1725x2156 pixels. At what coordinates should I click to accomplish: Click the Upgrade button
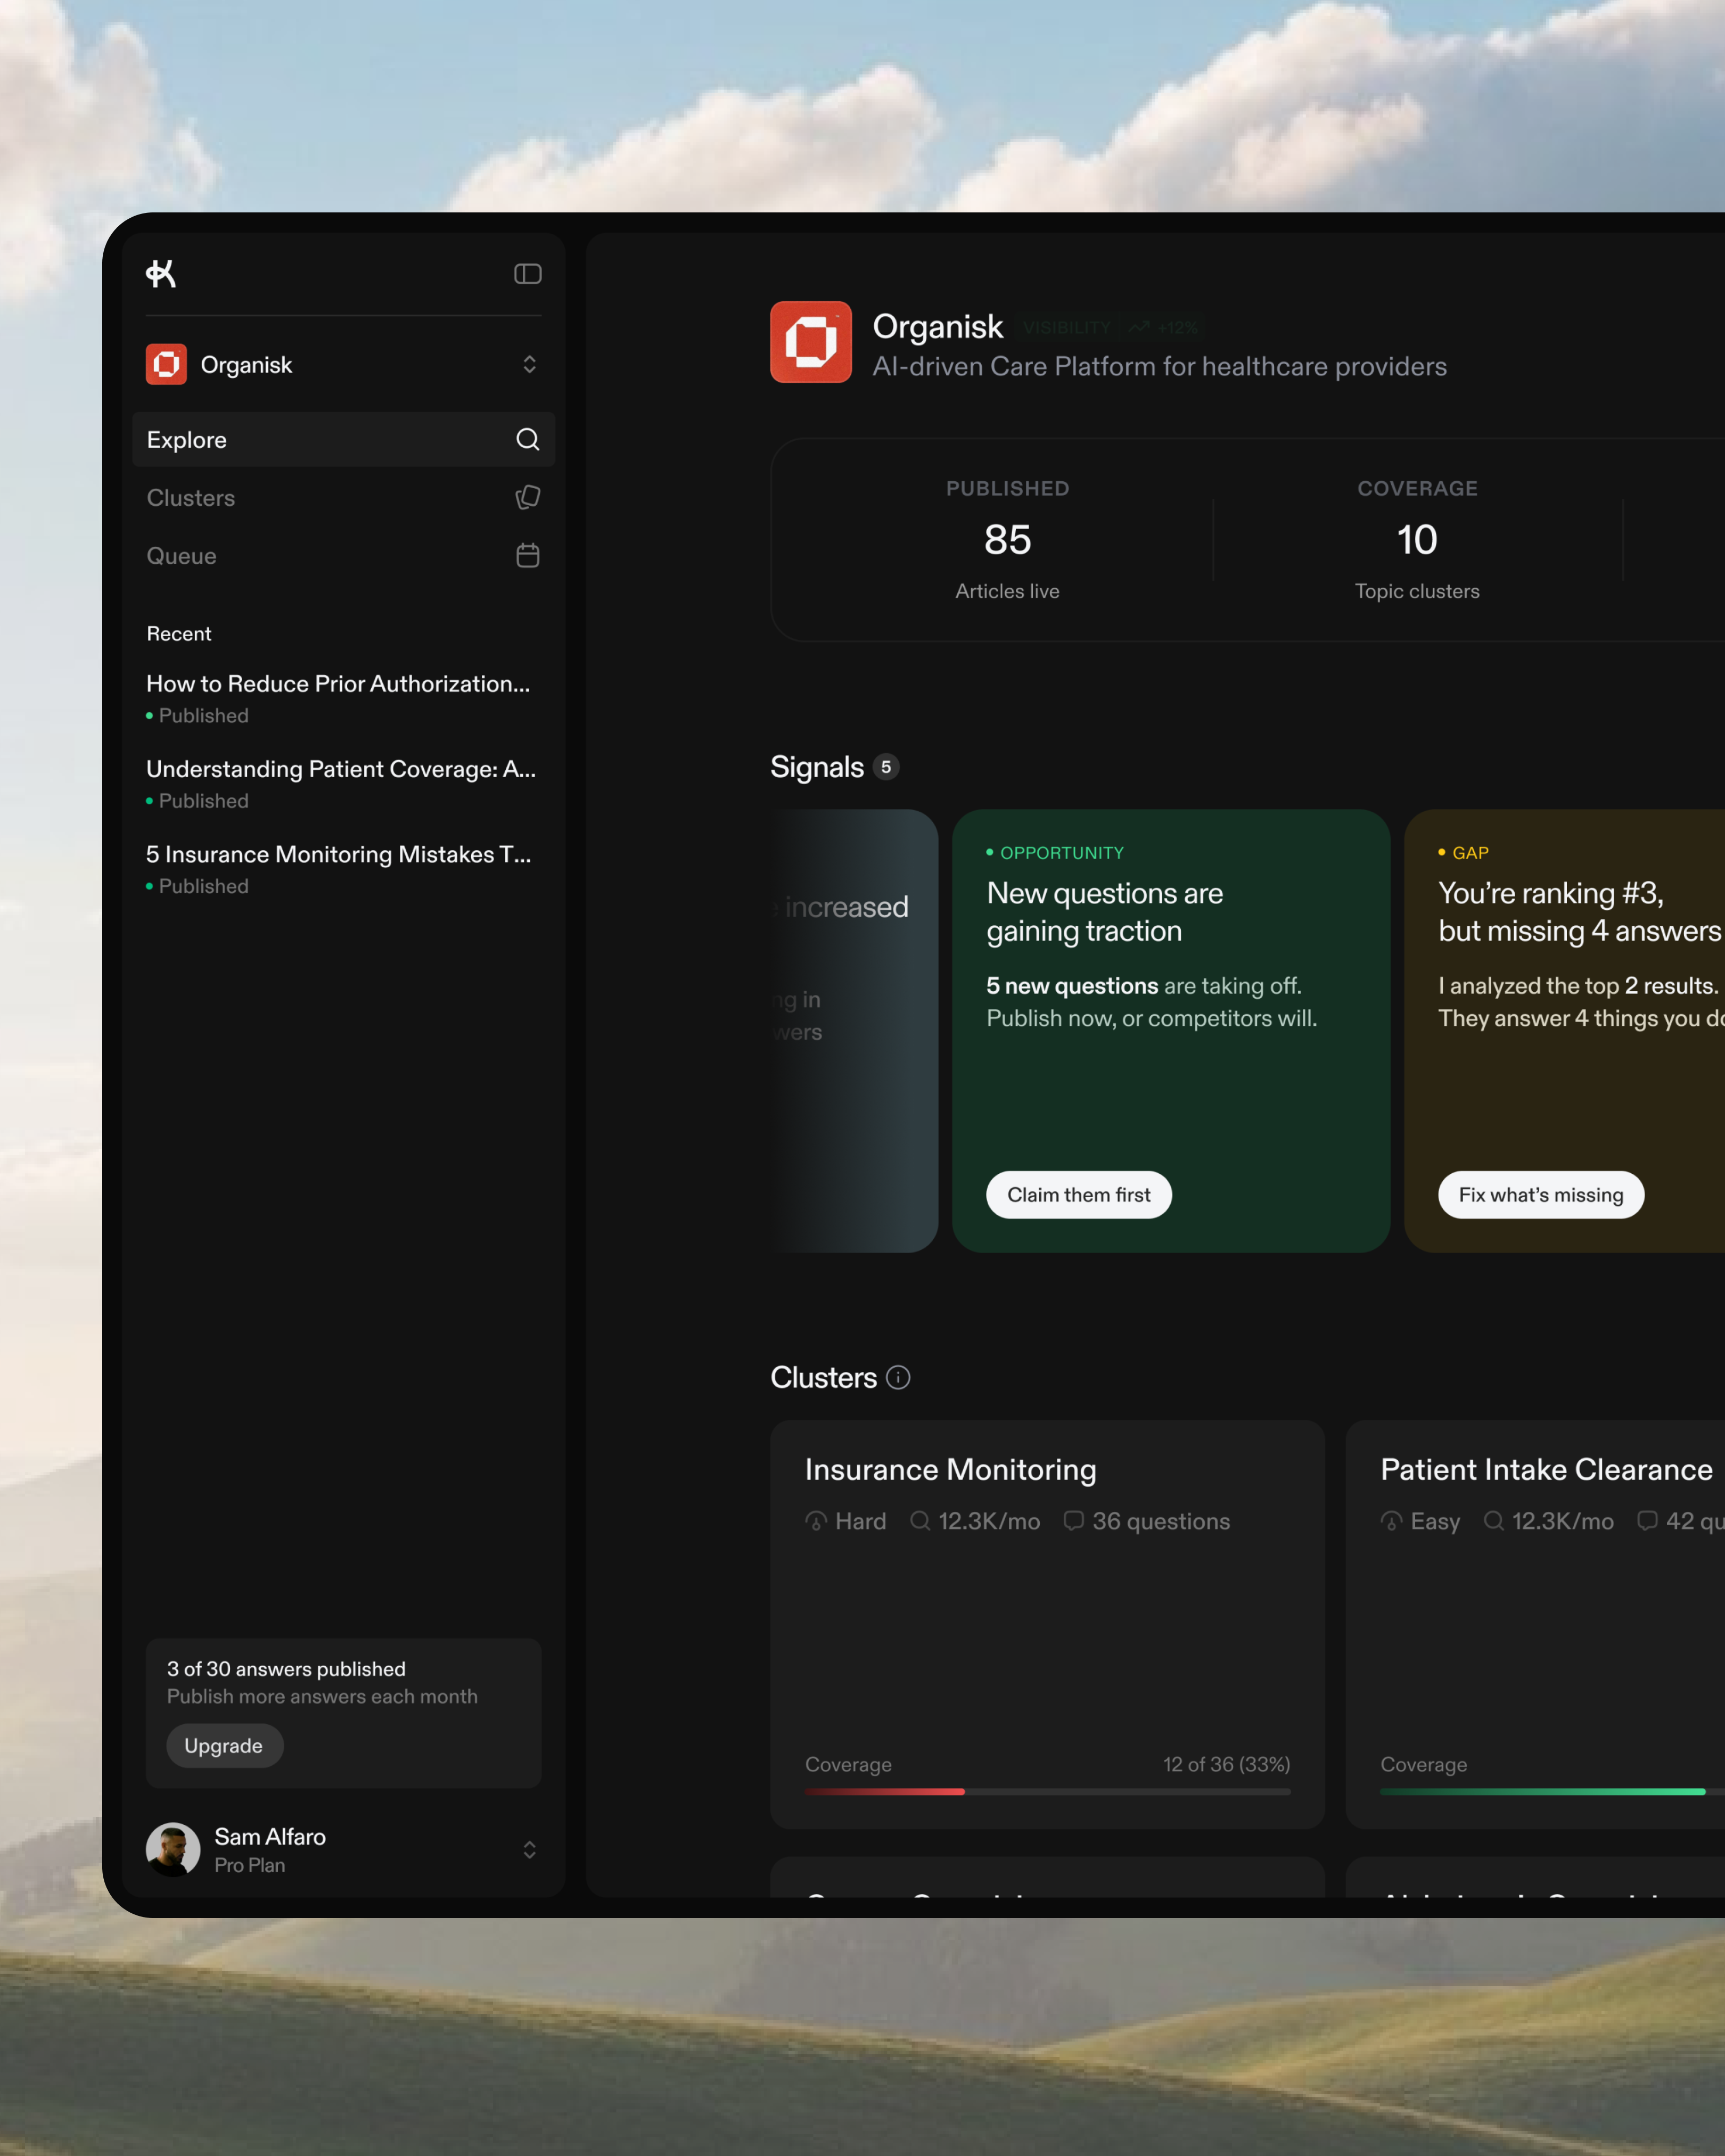click(x=224, y=1745)
